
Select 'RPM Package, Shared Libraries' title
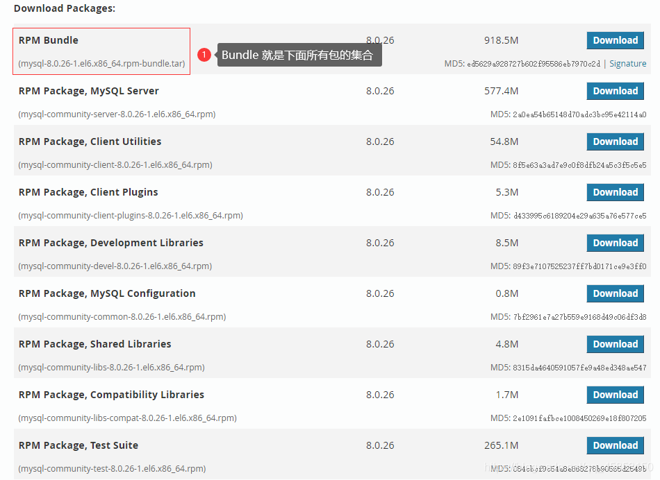tap(95, 344)
